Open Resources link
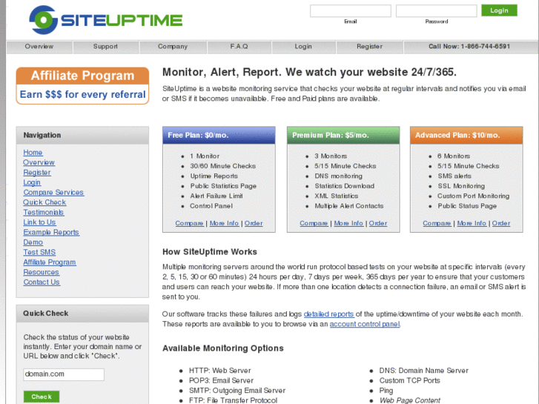 [42, 272]
